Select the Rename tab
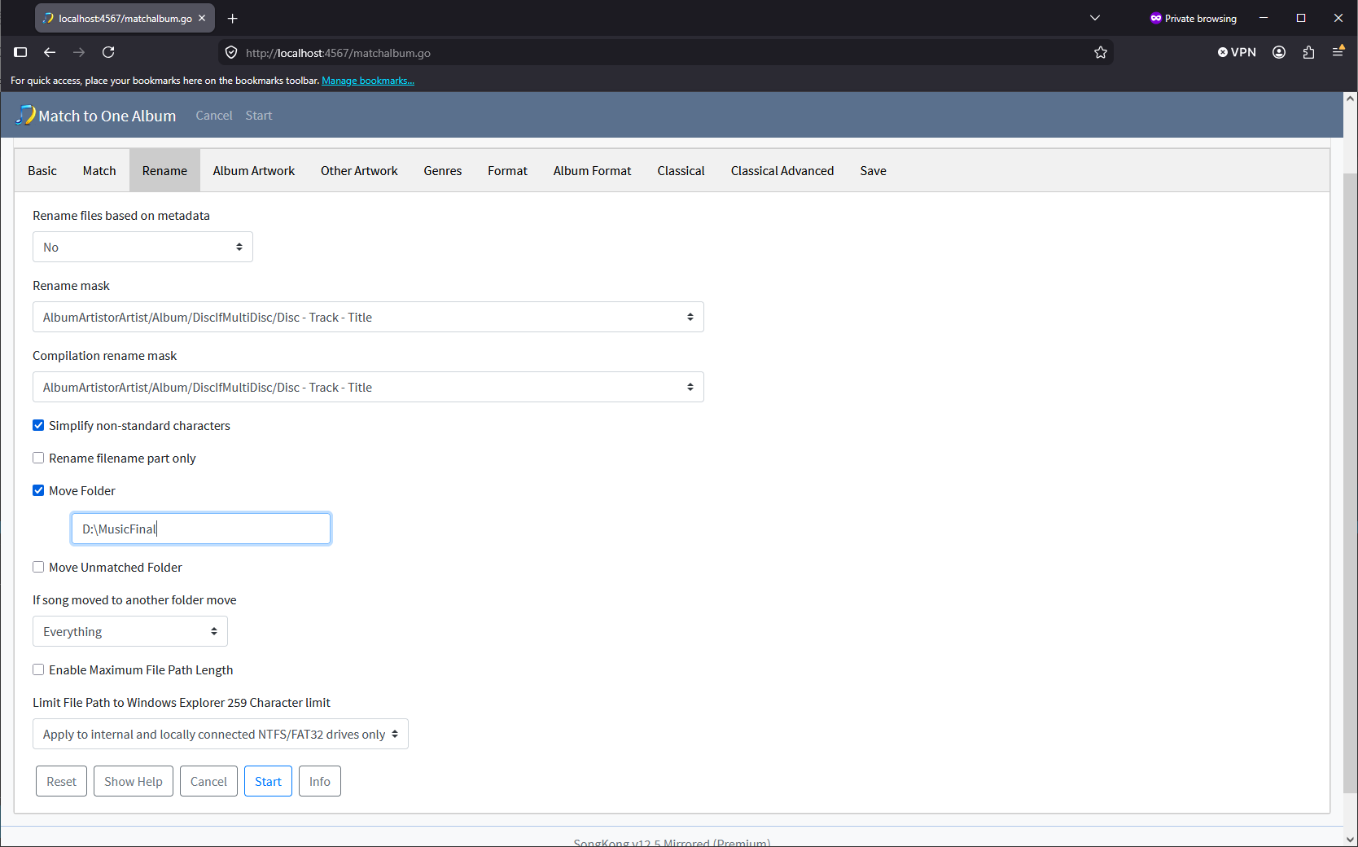The image size is (1358, 847). (164, 170)
